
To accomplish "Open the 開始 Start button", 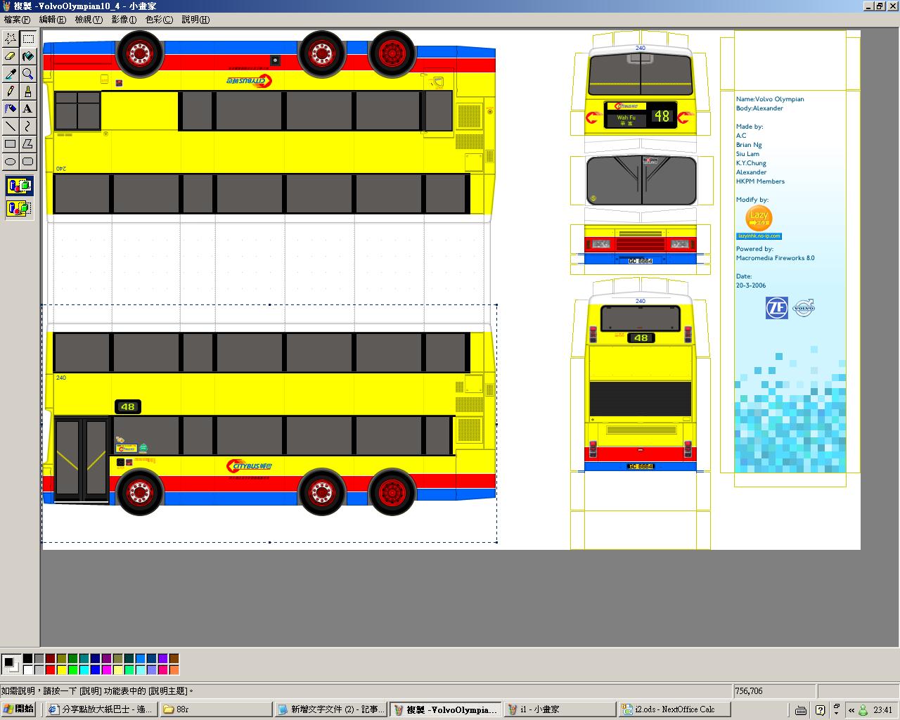I will 19,709.
